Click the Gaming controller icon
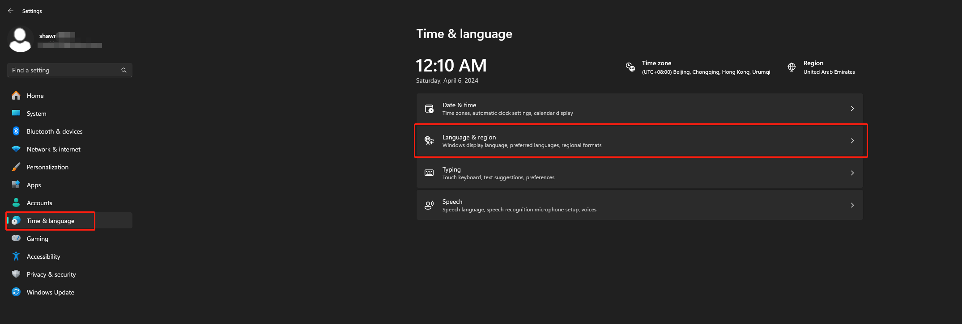 pos(16,238)
